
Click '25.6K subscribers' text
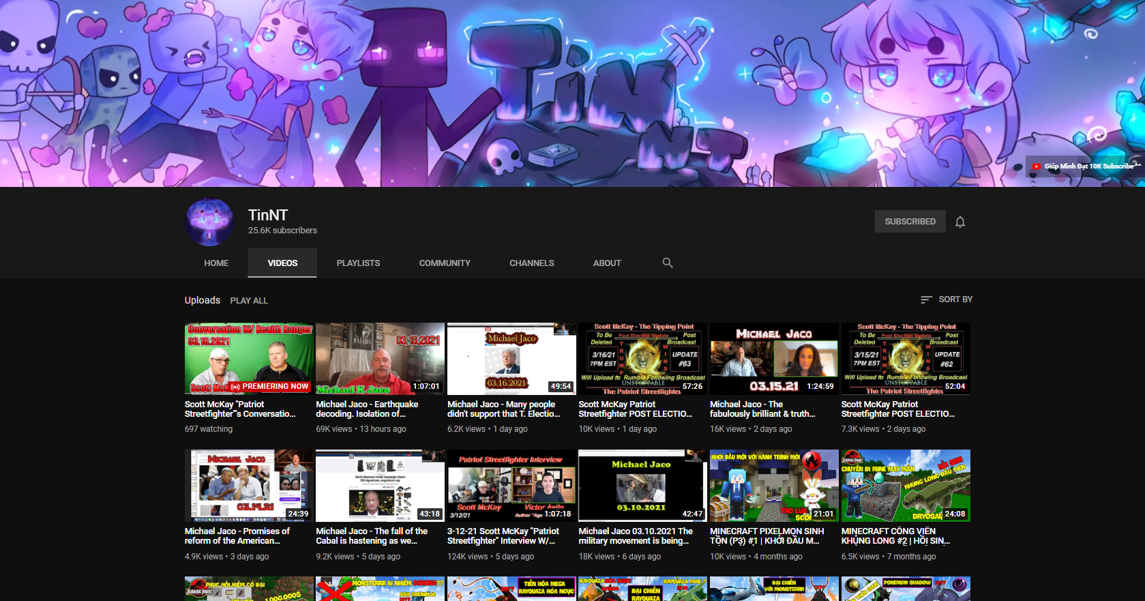(282, 231)
